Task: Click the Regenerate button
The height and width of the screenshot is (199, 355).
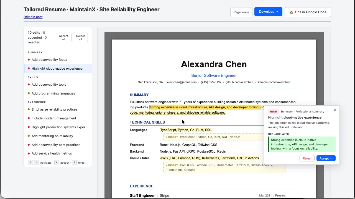Action: click(241, 12)
